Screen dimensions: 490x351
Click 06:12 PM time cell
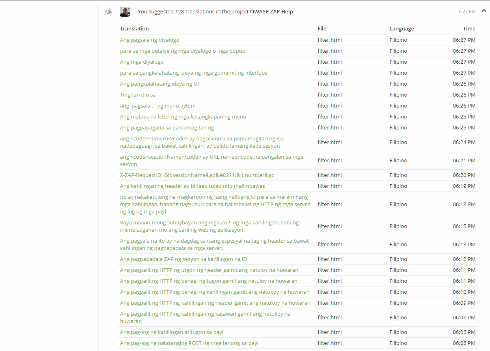464,259
